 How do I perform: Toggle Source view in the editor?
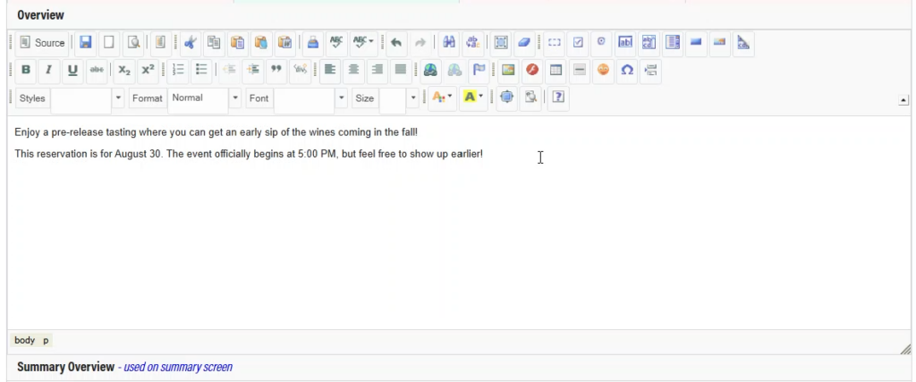(x=42, y=43)
